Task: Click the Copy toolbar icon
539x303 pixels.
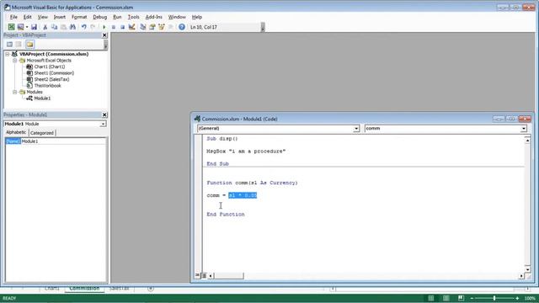Action: click(54, 27)
